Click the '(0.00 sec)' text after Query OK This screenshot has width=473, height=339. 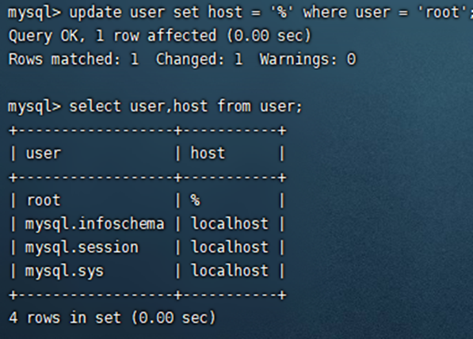coord(269,36)
